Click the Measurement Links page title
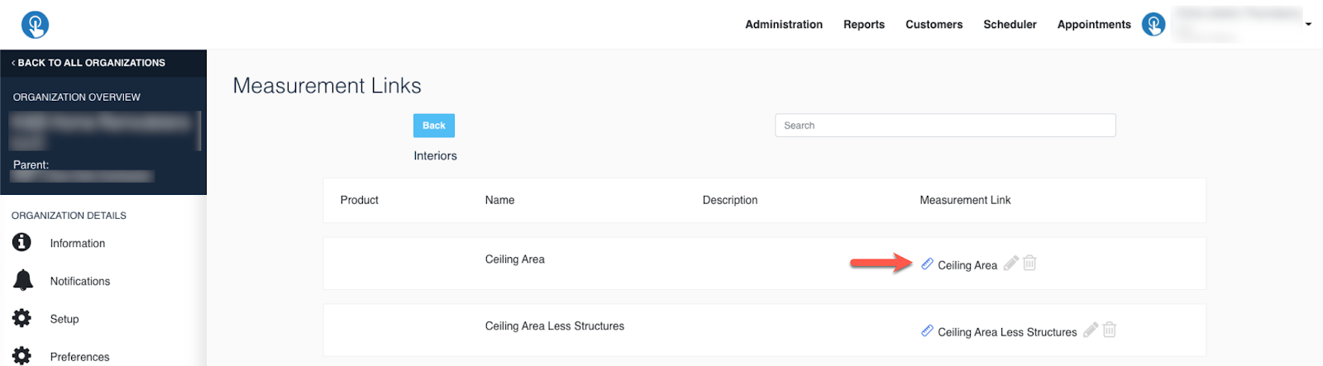The image size is (1323, 366). pyautogui.click(x=327, y=86)
